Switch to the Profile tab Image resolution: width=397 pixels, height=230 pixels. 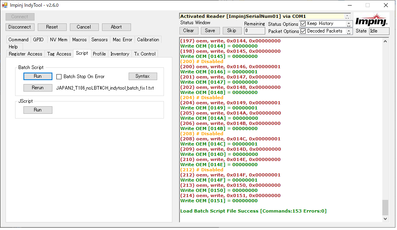pos(99,54)
